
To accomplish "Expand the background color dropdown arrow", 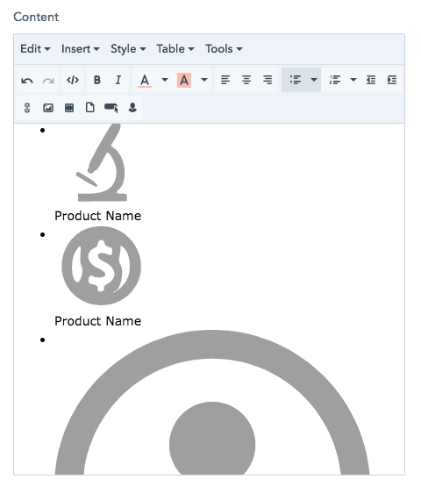I will (204, 80).
